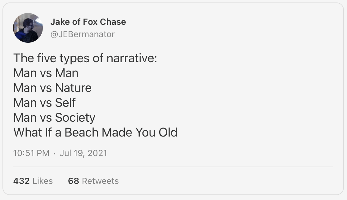Click the "The five types of narrative:" line
The image size is (347, 200).
point(85,58)
